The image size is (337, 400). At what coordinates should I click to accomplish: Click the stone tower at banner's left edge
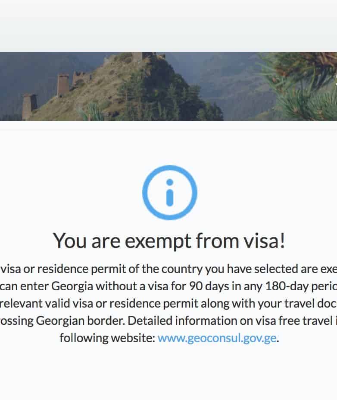[30, 106]
